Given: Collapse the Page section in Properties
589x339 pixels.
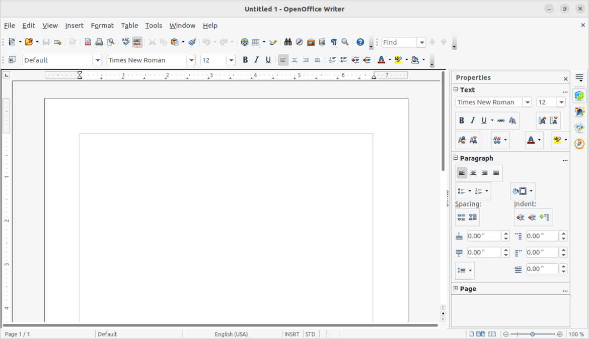Looking at the screenshot, I should pos(456,288).
